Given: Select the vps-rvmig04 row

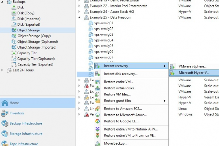Looking at the screenshot, I should click(x=103, y=40).
